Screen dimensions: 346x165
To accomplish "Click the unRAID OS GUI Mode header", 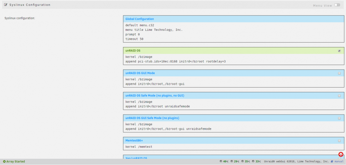I will pos(234,73).
